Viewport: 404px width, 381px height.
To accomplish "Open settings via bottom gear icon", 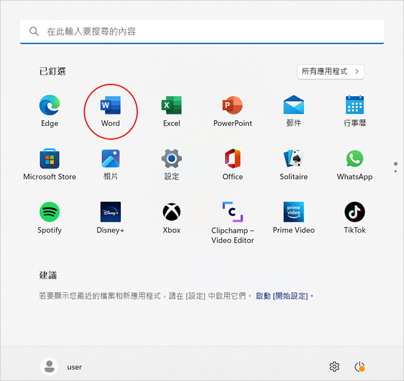I will coord(334,367).
